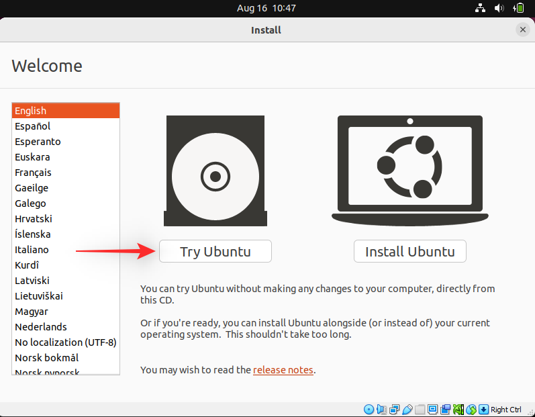This screenshot has width=535, height=417.
Task: Click the VirtualBox display settings icon
Action: pyautogui.click(x=432, y=409)
